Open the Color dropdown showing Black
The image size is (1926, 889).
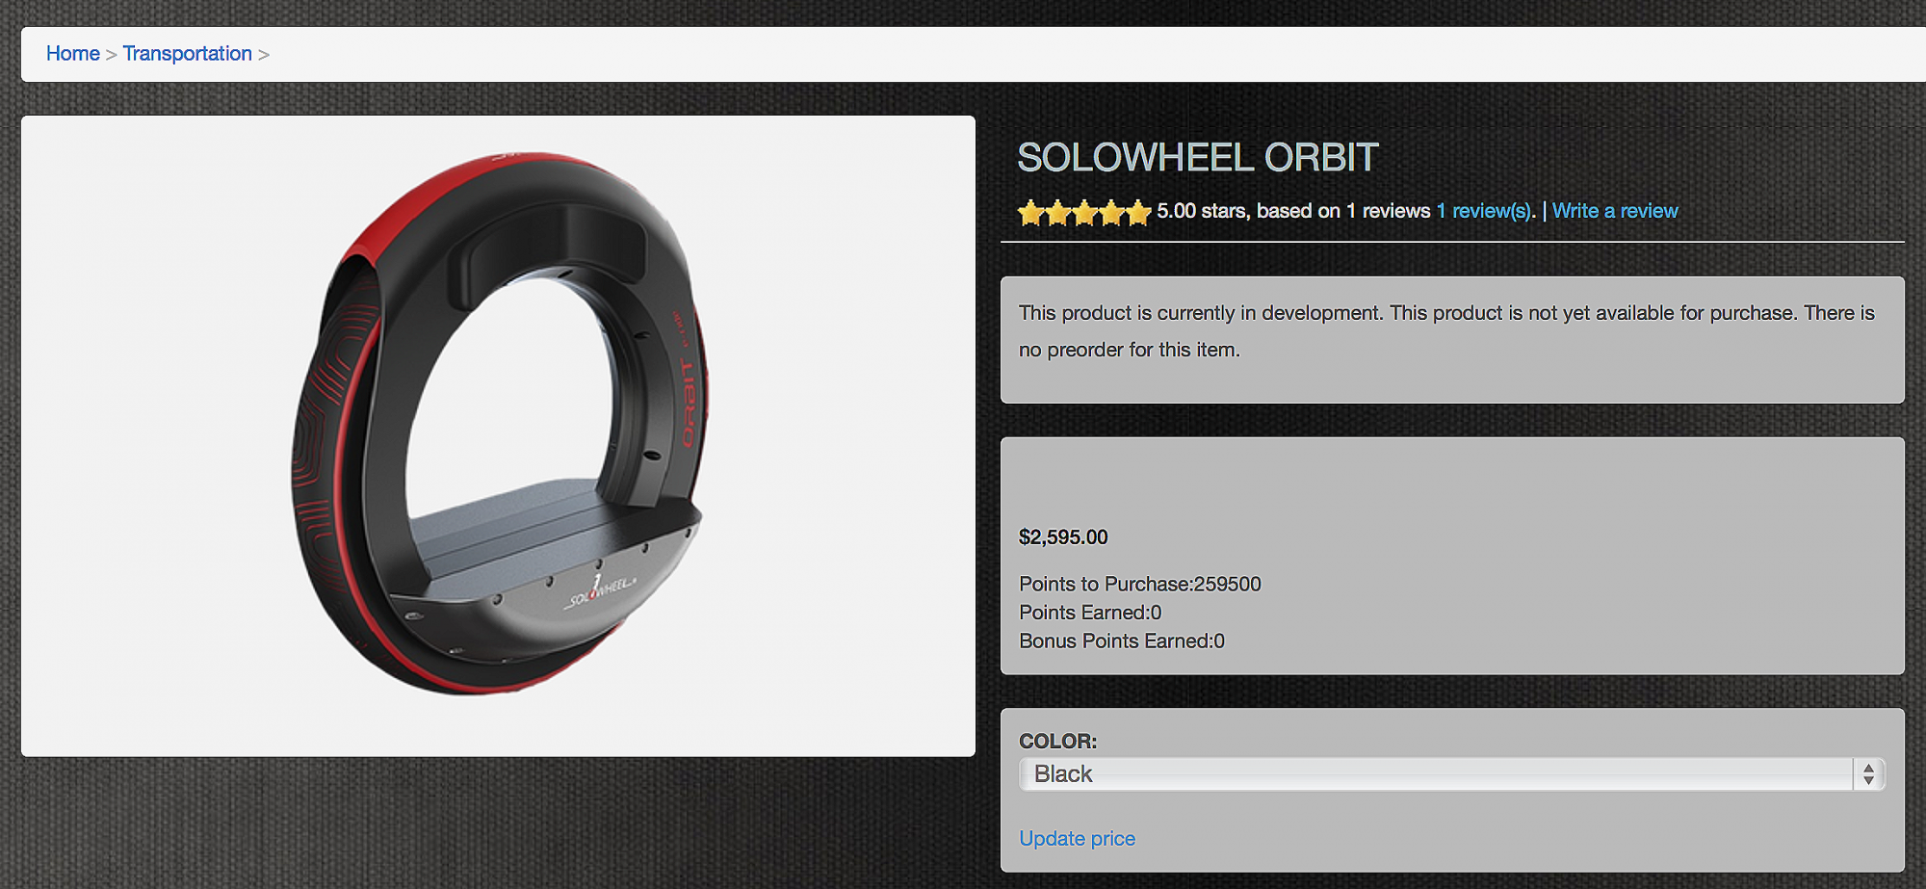pyautogui.click(x=1451, y=774)
